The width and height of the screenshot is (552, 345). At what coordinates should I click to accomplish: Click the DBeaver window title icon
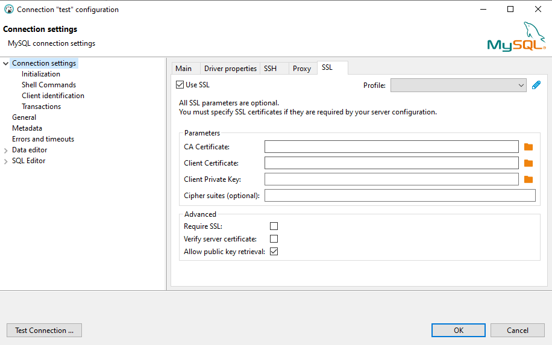coord(8,10)
